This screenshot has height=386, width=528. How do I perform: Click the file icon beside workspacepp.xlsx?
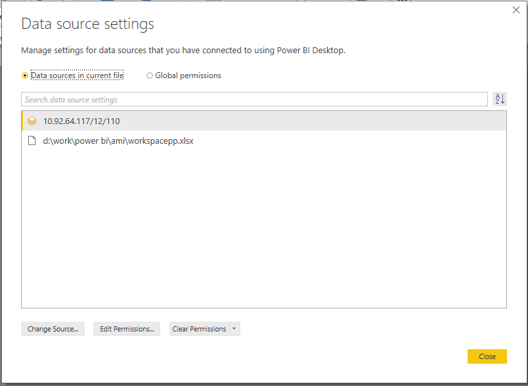click(32, 140)
